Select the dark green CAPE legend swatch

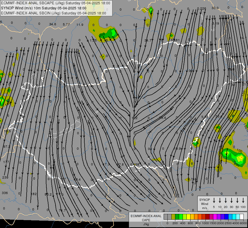click(x=177, y=217)
